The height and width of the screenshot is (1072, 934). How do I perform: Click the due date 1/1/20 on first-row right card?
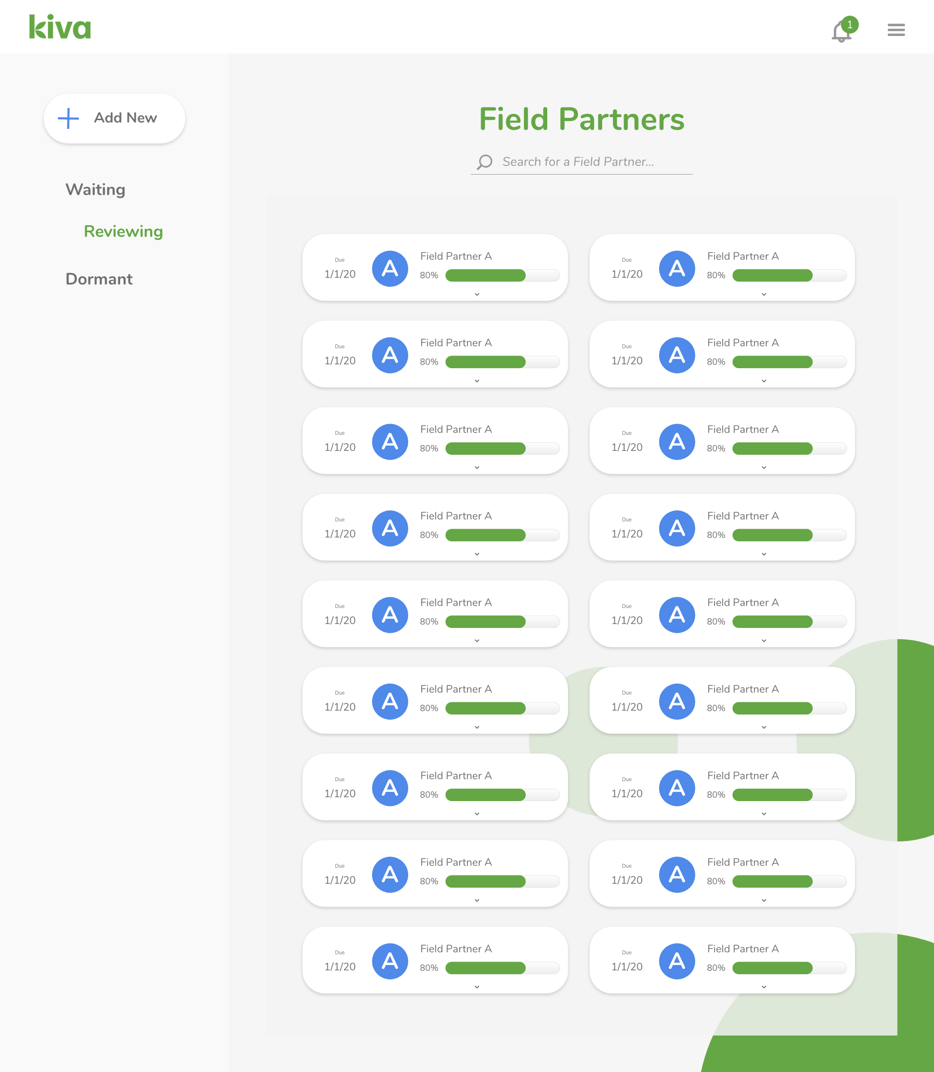627,274
